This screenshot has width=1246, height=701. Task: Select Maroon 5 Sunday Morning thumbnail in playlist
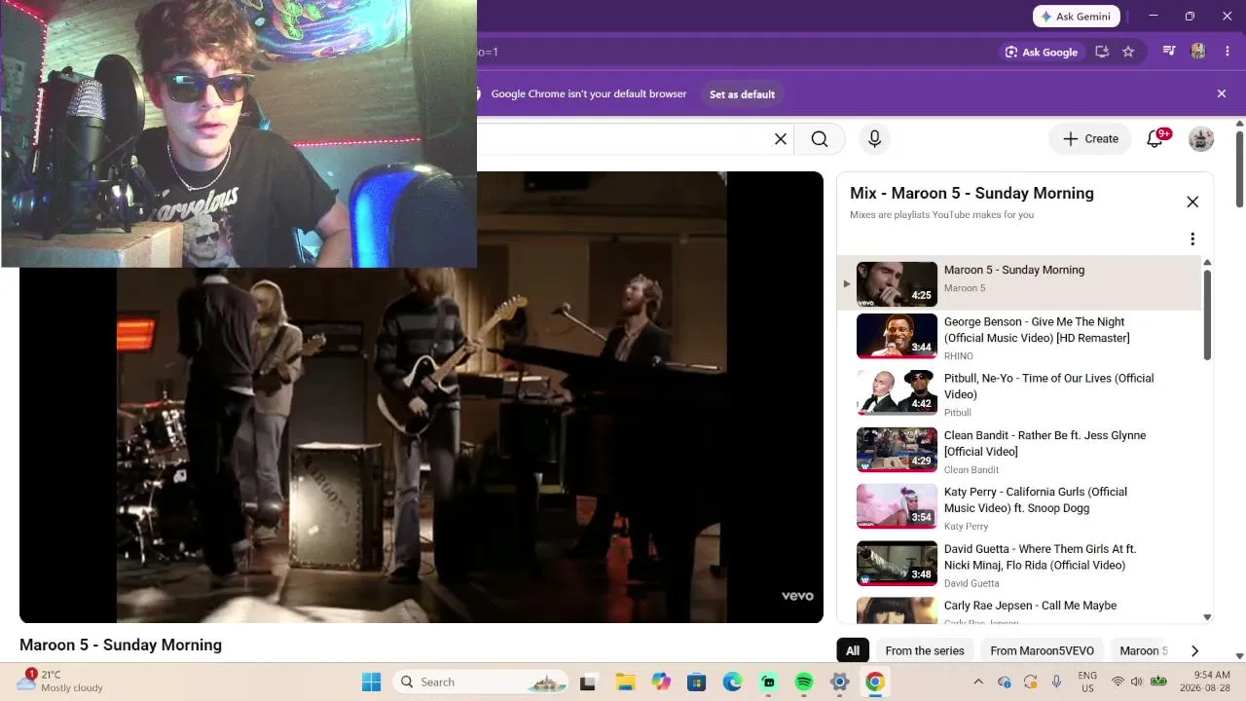[x=897, y=283]
